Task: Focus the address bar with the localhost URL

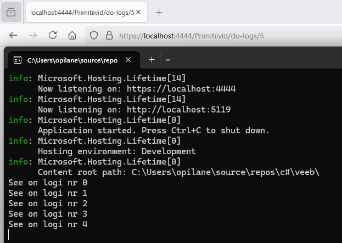Action: point(220,35)
